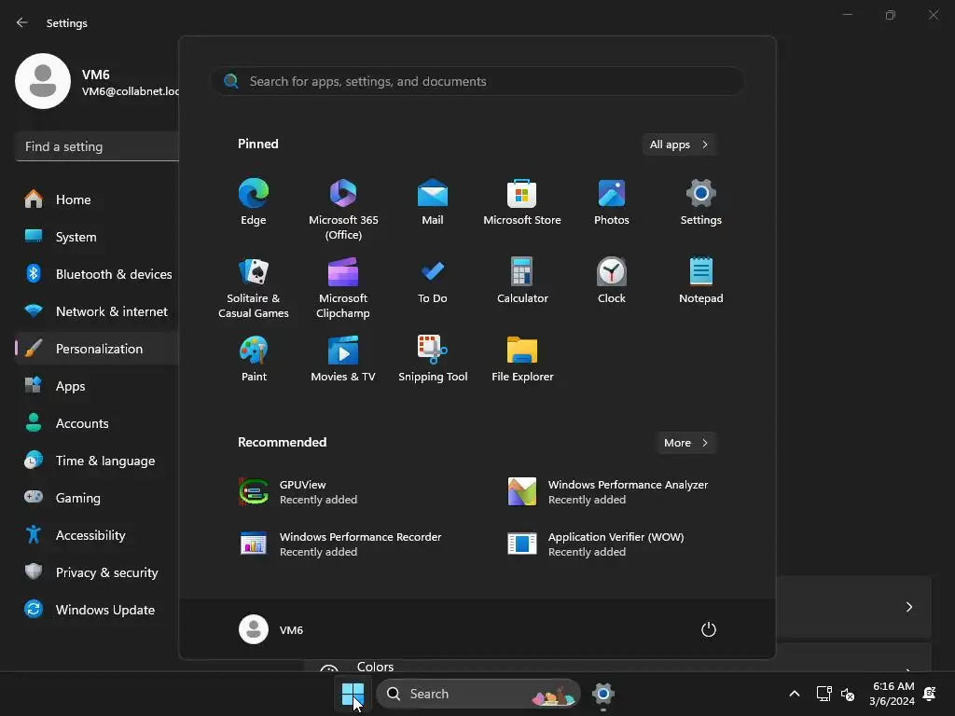Click the taskbar Search box
Viewport: 955px width, 716px height.
point(478,694)
